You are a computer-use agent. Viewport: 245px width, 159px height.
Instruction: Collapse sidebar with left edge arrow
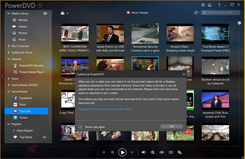tap(2, 76)
